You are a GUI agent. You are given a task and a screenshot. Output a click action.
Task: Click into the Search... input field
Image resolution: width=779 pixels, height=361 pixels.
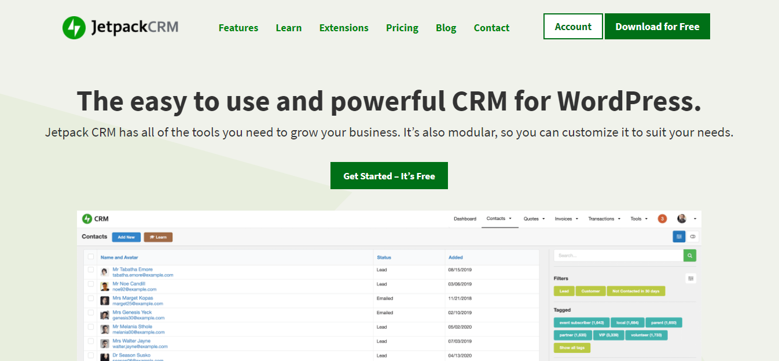point(618,255)
